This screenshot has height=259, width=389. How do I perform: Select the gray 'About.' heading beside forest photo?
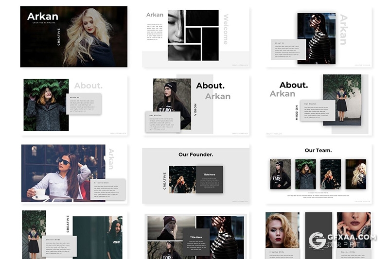pyautogui.click(x=88, y=86)
